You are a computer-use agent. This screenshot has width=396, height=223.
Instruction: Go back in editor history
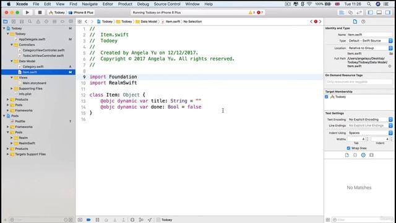86,22
